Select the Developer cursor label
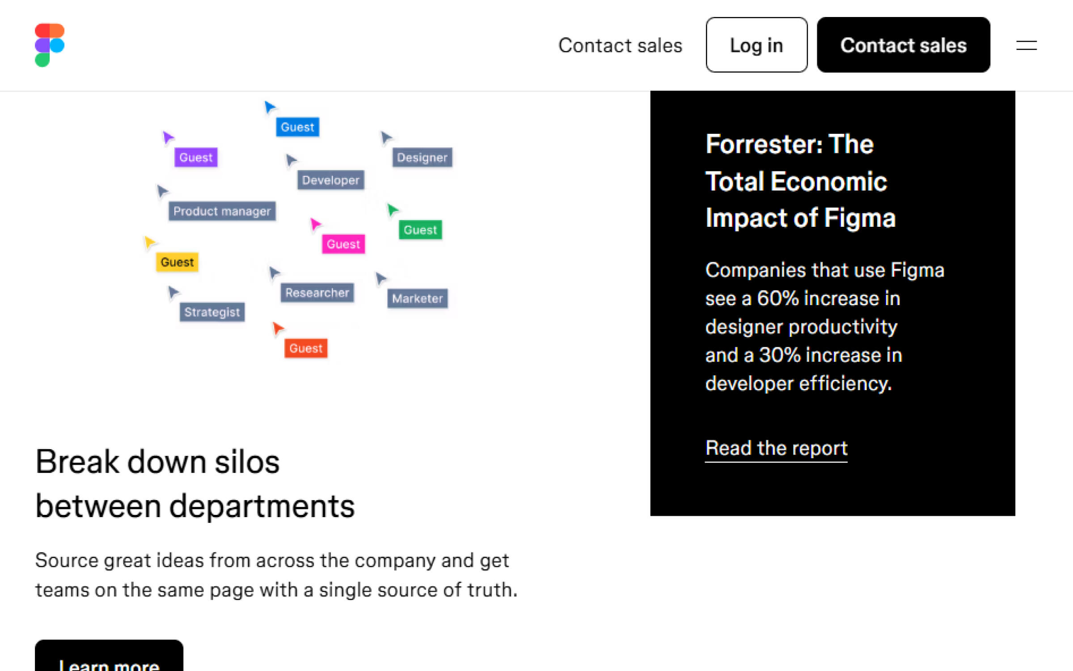This screenshot has height=671, width=1073. coord(330,180)
